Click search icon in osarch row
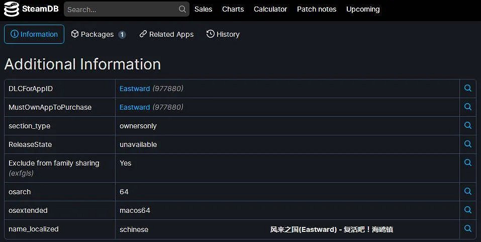This screenshot has height=242, width=481. (467, 192)
